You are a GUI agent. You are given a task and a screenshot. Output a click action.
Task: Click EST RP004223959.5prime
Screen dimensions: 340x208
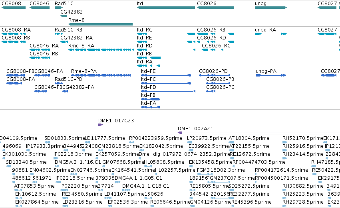[155, 138]
